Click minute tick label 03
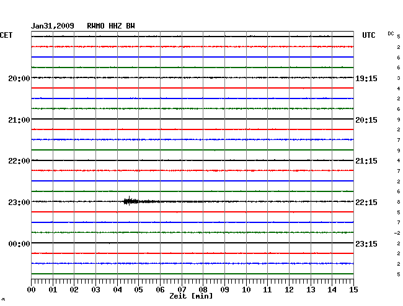Image resolution: width=403 pixels, height=306 pixels. click(95, 290)
